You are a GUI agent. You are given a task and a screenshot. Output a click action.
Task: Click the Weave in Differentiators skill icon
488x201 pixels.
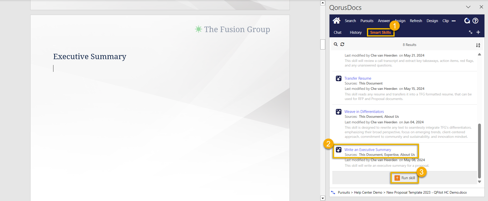coord(338,112)
